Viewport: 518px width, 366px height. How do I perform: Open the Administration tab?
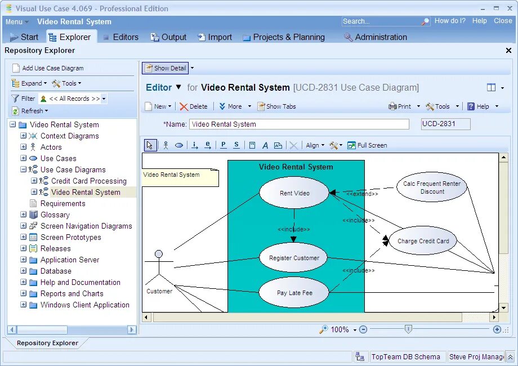pos(376,37)
